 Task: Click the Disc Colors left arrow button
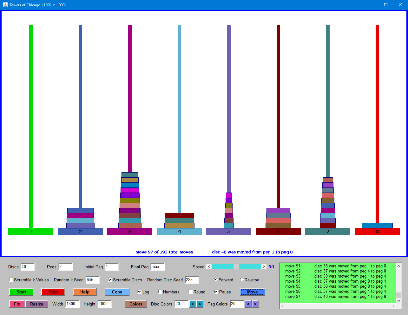[192, 304]
